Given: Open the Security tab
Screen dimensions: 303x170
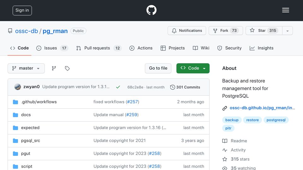Looking at the screenshot, I should tap(229, 48).
